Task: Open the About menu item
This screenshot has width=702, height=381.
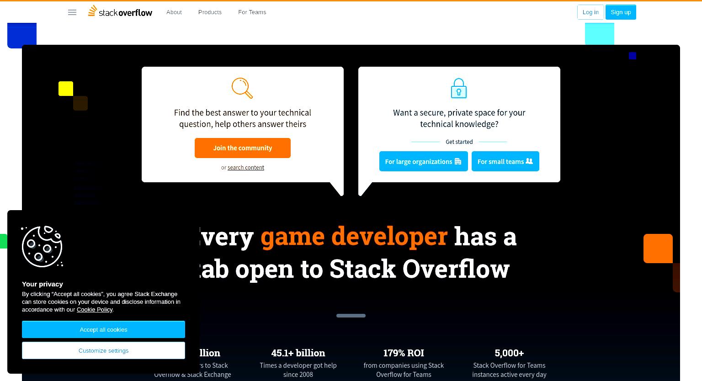Action: pyautogui.click(x=174, y=12)
